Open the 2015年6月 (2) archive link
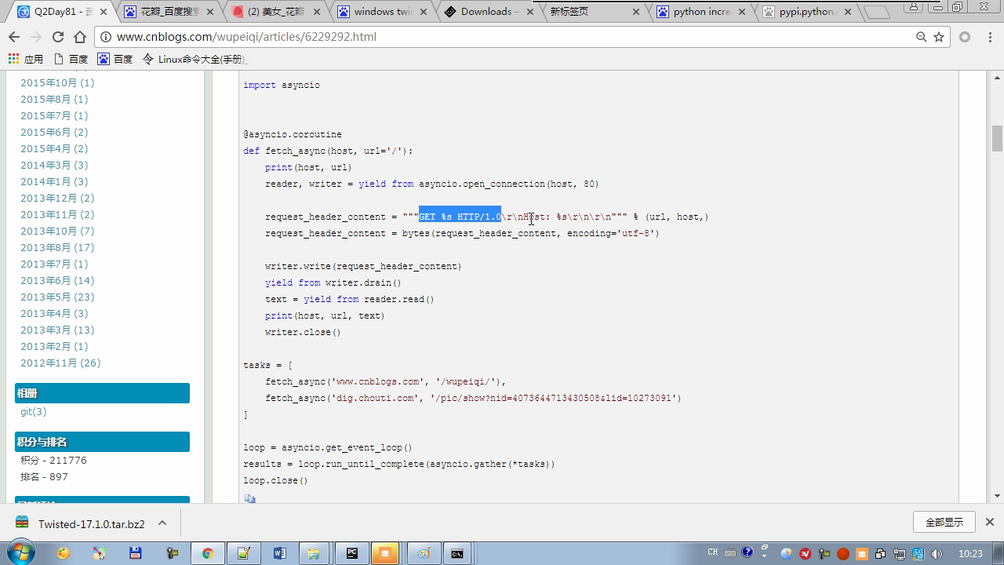This screenshot has width=1004, height=565. [x=54, y=132]
